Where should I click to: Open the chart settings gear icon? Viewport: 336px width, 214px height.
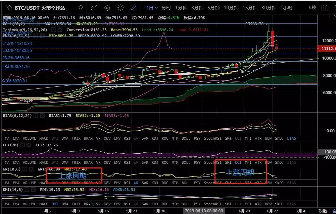107,7
